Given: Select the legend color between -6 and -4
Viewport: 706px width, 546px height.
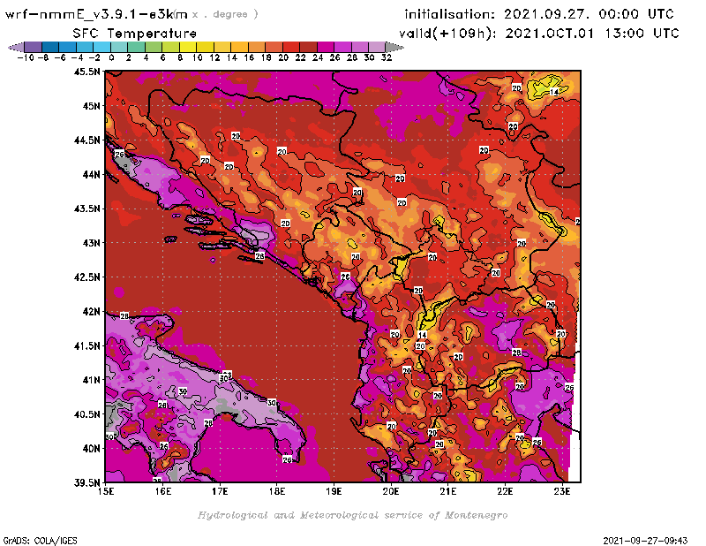Looking at the screenshot, I should tap(68, 47).
